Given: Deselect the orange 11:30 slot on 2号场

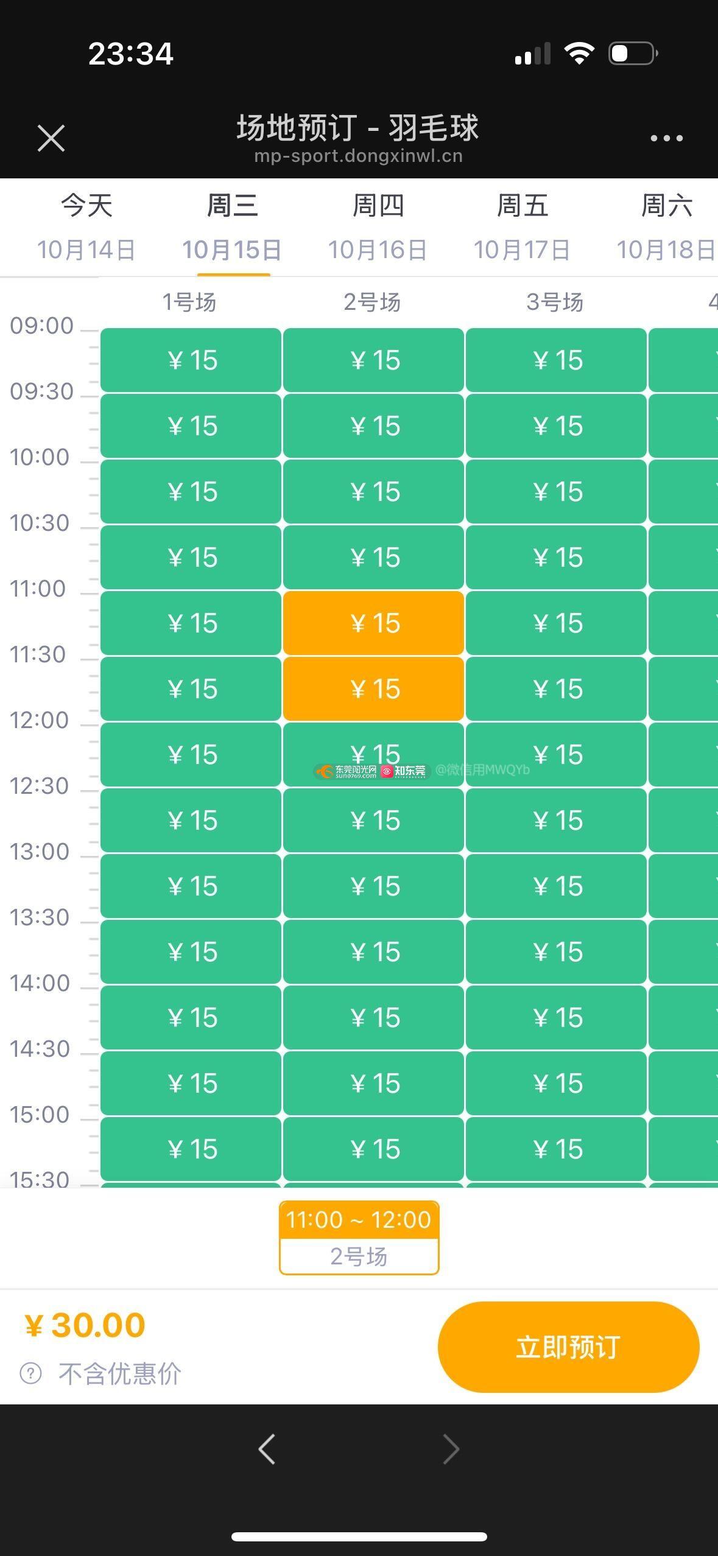Looking at the screenshot, I should (373, 689).
